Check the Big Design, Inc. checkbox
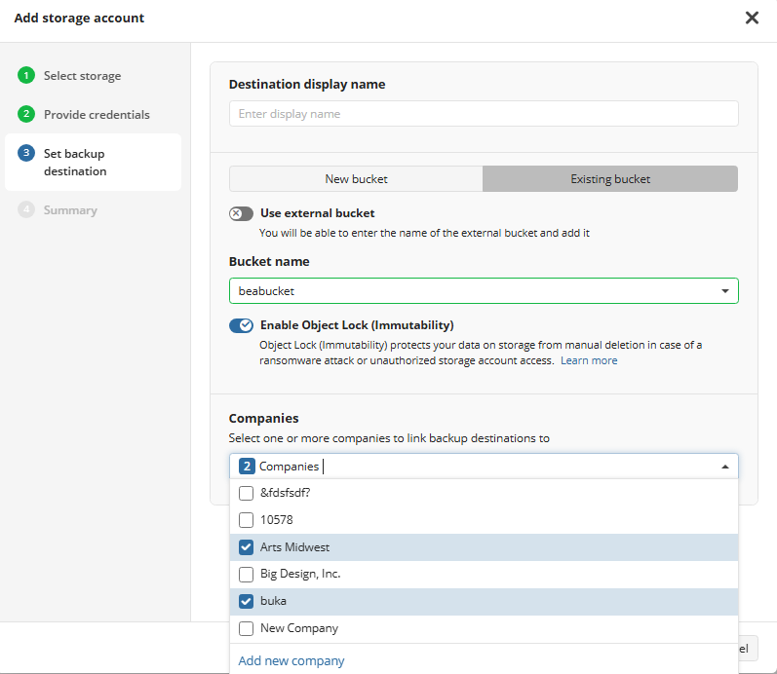The image size is (777, 674). click(x=246, y=574)
